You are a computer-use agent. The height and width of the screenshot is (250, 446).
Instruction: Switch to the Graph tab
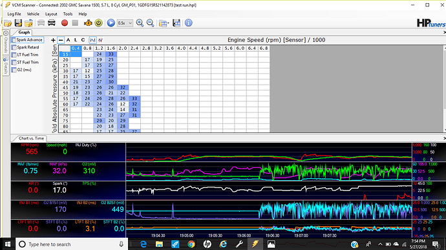pyautogui.click(x=24, y=32)
